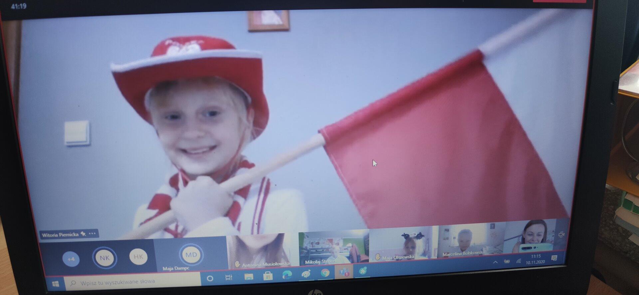The height and width of the screenshot is (295, 639).
Task: Click the camera switch icon beside self-view
Action: 561,234
